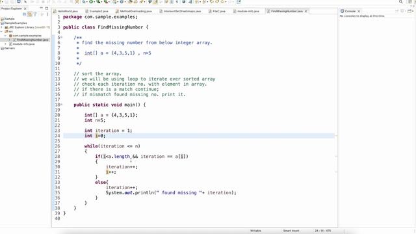Minimize the Project Explorer panel
Image resolution: width=416 pixels, height=234 pixels.
click(x=41, y=8)
